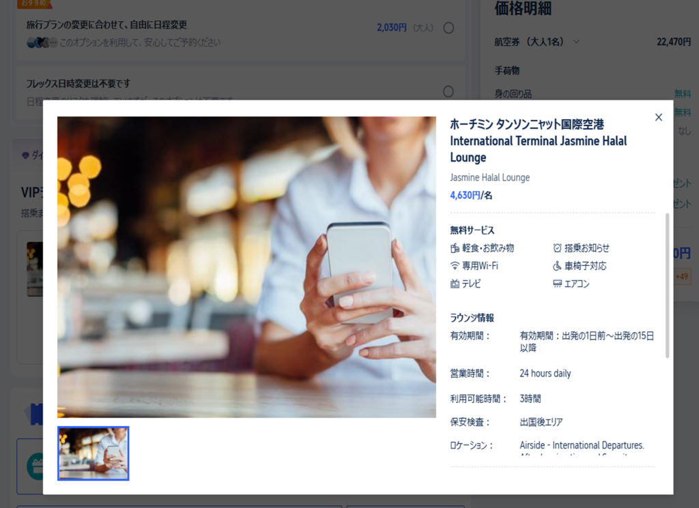Click the boarding notification alarm icon
Image resolution: width=699 pixels, height=508 pixels.
tap(557, 248)
